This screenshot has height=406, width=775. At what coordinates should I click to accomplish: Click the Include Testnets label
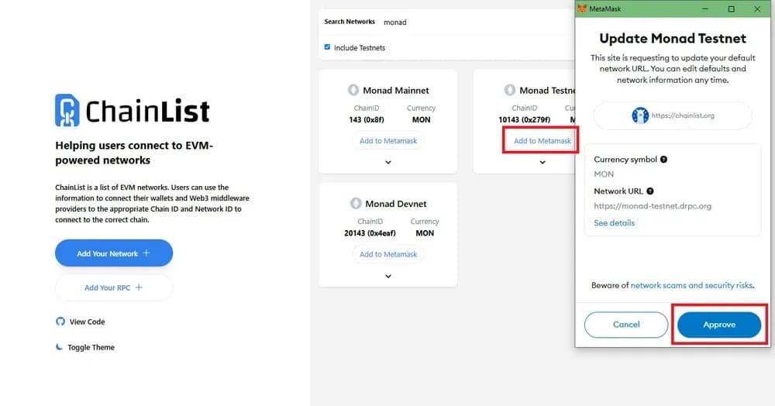click(x=360, y=48)
